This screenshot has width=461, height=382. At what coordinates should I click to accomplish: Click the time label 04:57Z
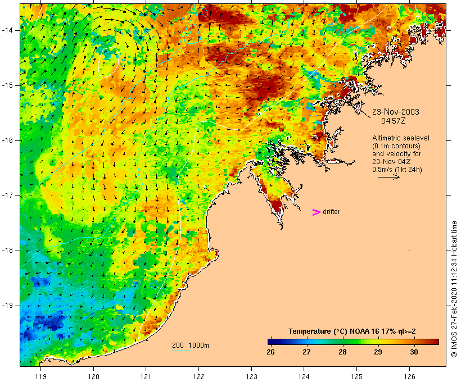pos(394,121)
